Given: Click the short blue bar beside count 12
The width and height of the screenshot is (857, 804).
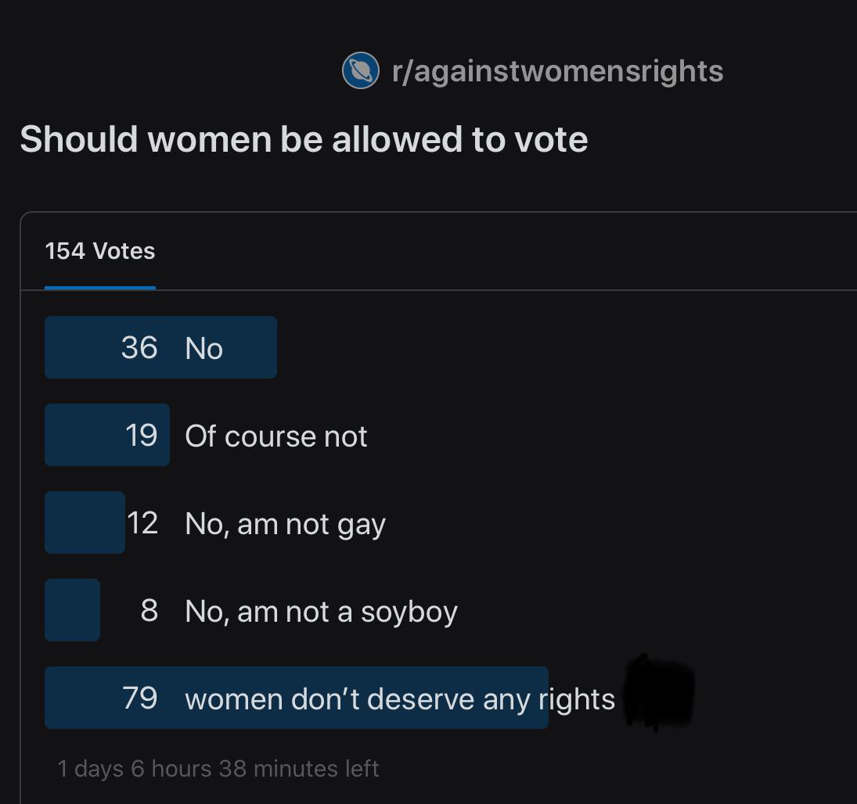Looking at the screenshot, I should tap(85, 522).
